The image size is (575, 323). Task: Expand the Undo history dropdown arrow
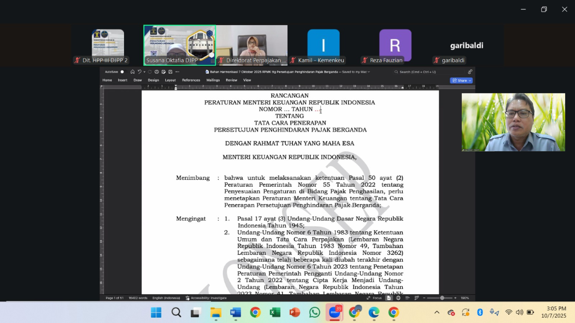tap(144, 72)
